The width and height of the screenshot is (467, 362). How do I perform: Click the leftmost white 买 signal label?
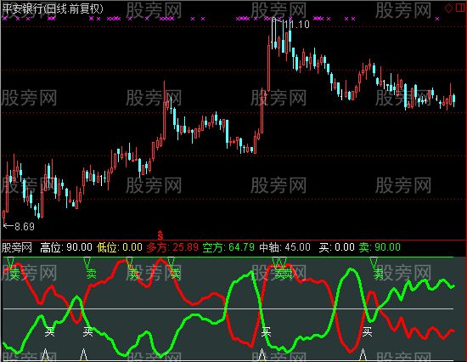50,331
